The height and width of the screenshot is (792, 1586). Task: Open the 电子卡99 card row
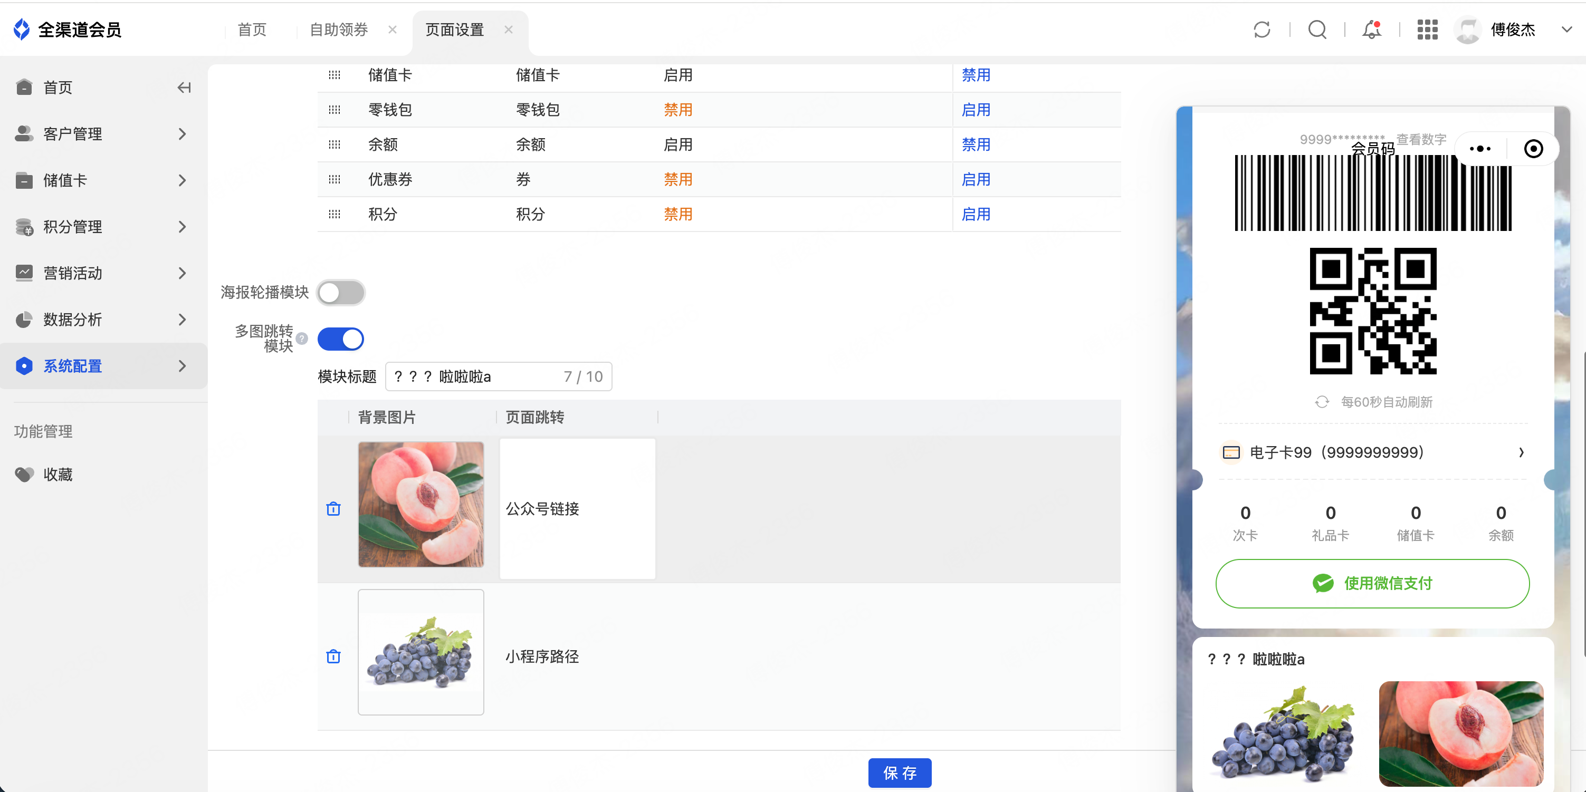coord(1372,452)
